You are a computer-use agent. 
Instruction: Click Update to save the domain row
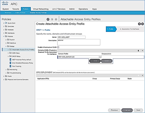[x=95, y=61]
